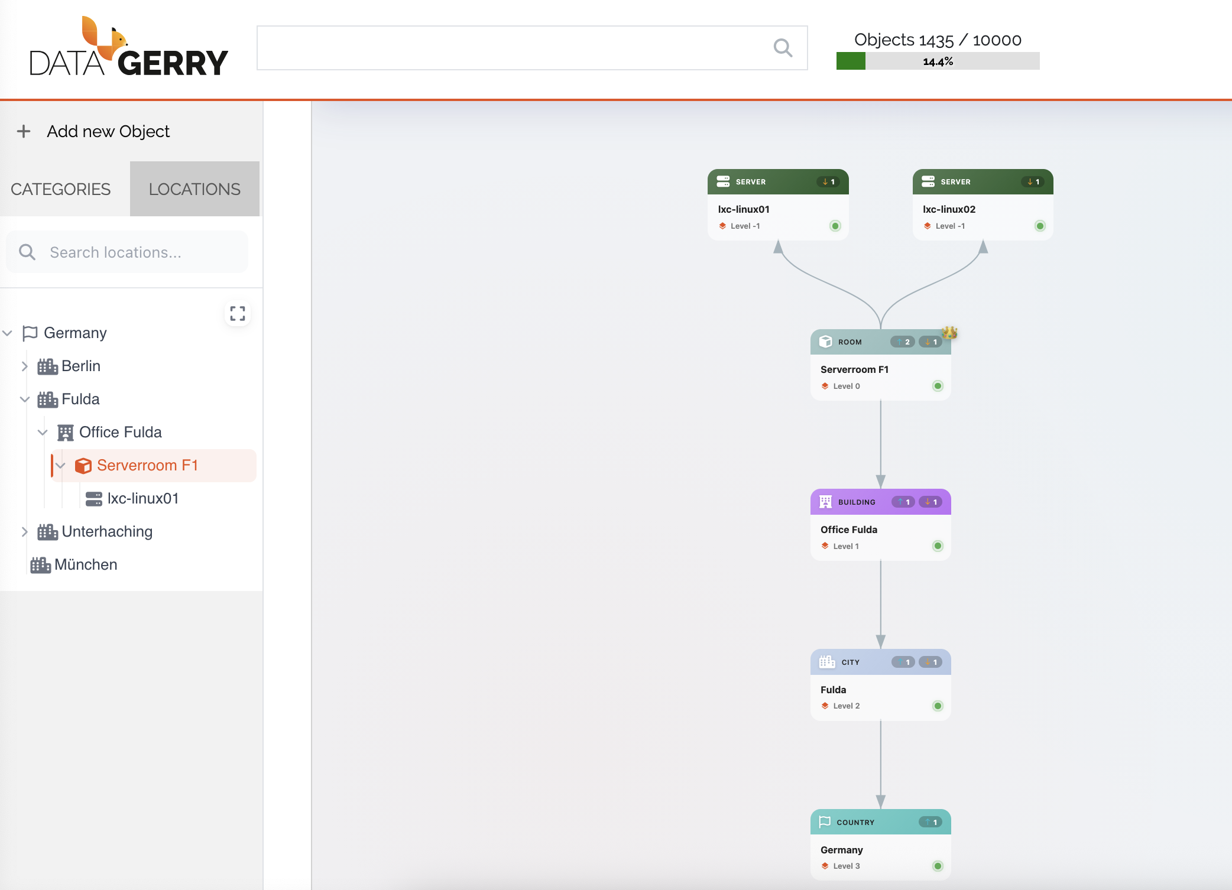
Task: Click green status dot on Fulda city node
Action: tap(938, 706)
